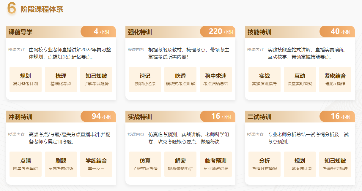Open the 解密 规避做题陷阱 card
362x191 pixels.
(180, 164)
